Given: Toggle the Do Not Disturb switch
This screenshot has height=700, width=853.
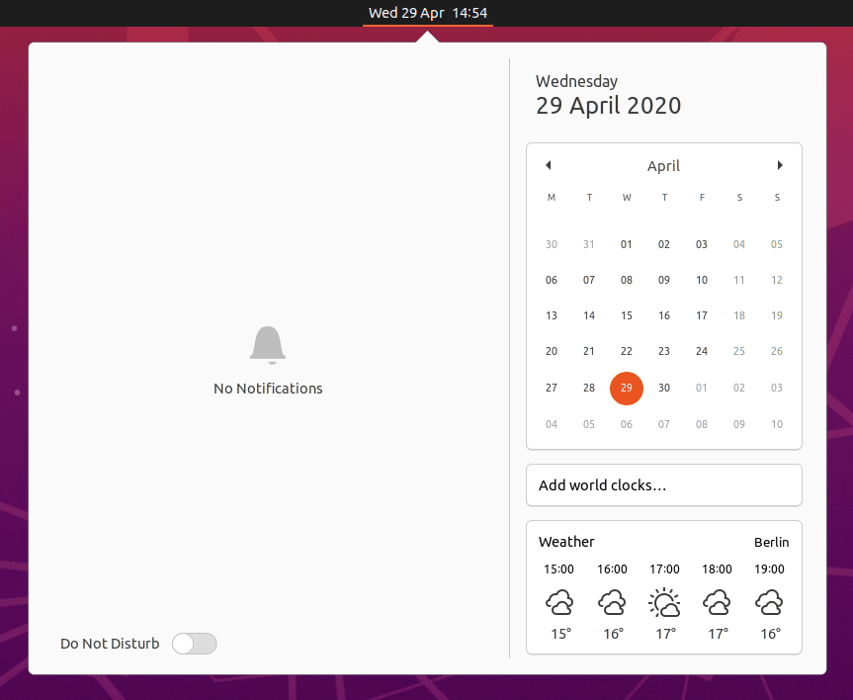Looking at the screenshot, I should (x=195, y=644).
